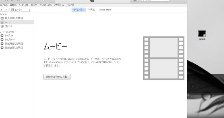224x118 pixels.
Task: Select ムービー in the library sidebar
Action: pyautogui.click(x=17, y=22)
